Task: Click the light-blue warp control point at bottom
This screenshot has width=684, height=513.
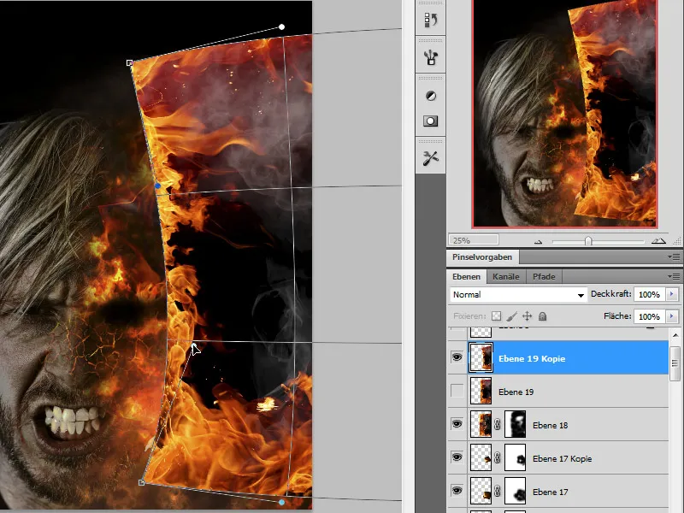Action: [282, 502]
